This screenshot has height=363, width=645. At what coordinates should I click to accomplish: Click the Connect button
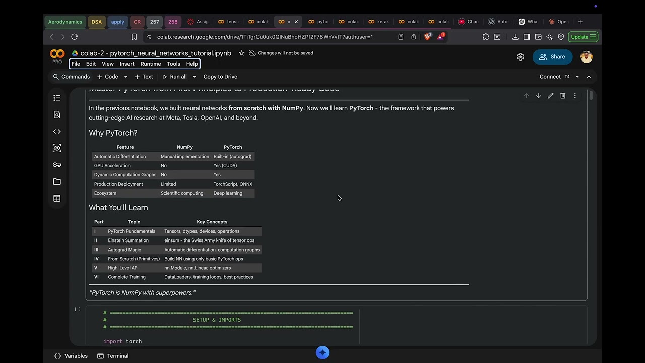tap(550, 77)
